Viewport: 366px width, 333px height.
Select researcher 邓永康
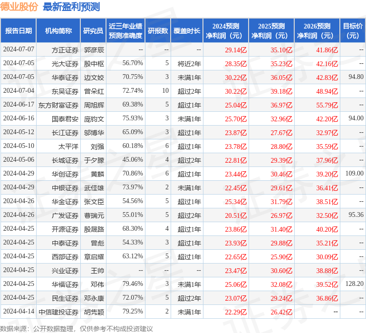[x=94, y=298]
